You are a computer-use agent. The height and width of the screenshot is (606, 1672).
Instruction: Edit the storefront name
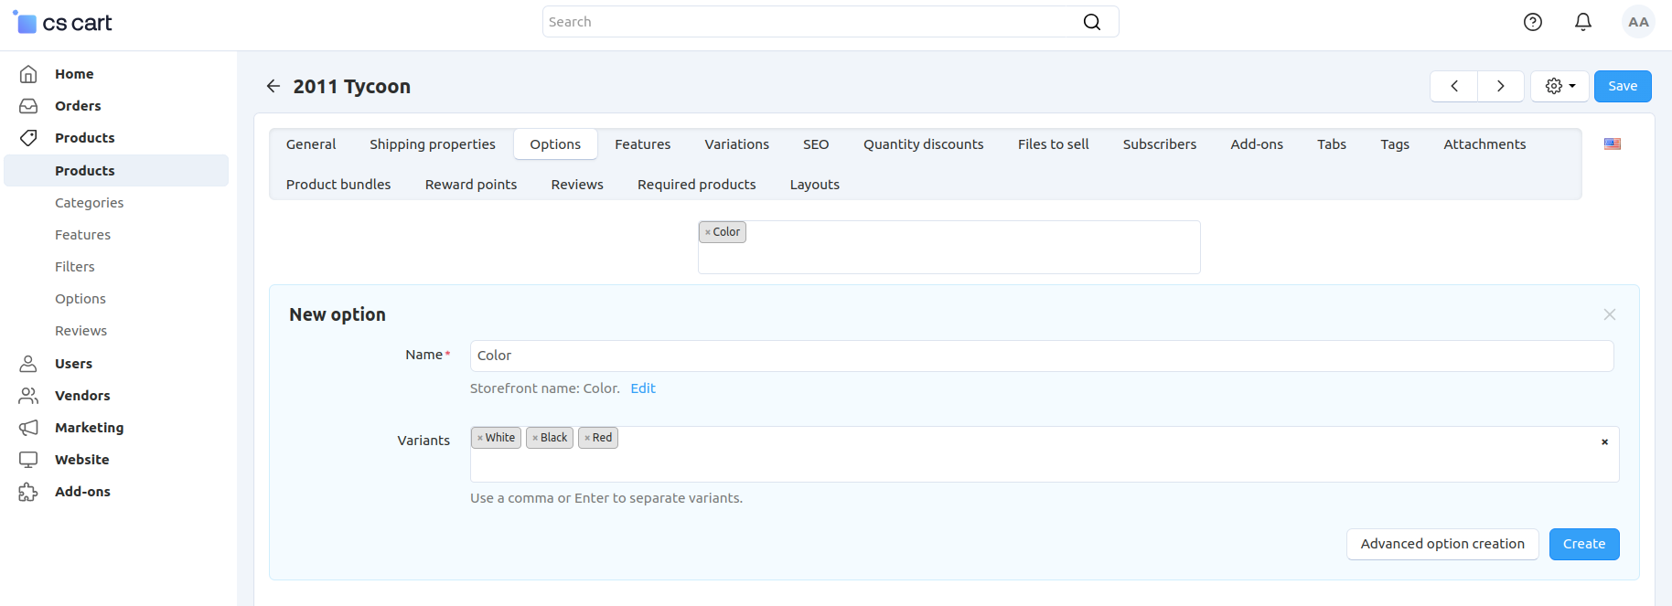point(643,388)
